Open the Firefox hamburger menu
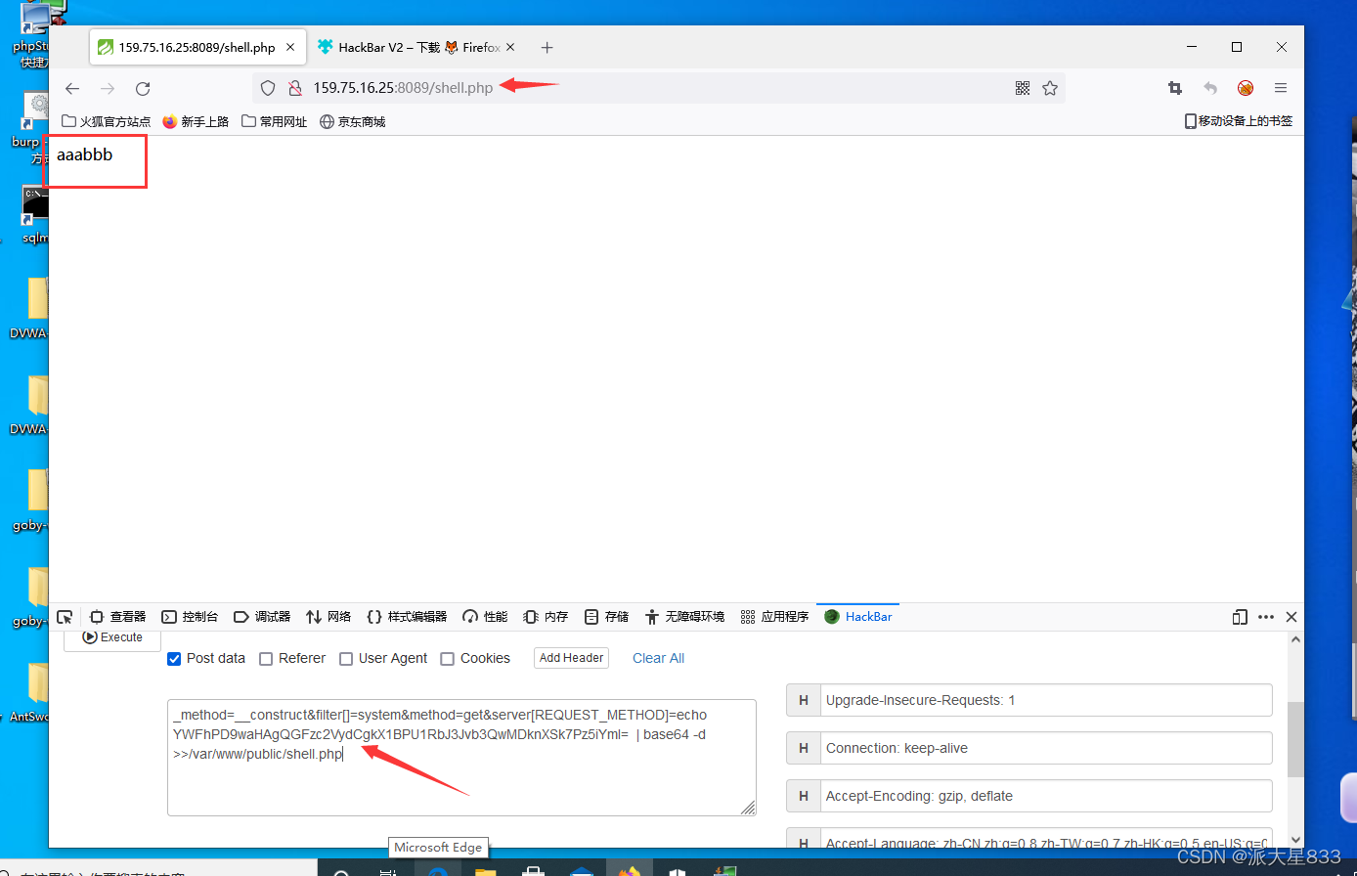Viewport: 1357px width, 876px height. point(1281,88)
